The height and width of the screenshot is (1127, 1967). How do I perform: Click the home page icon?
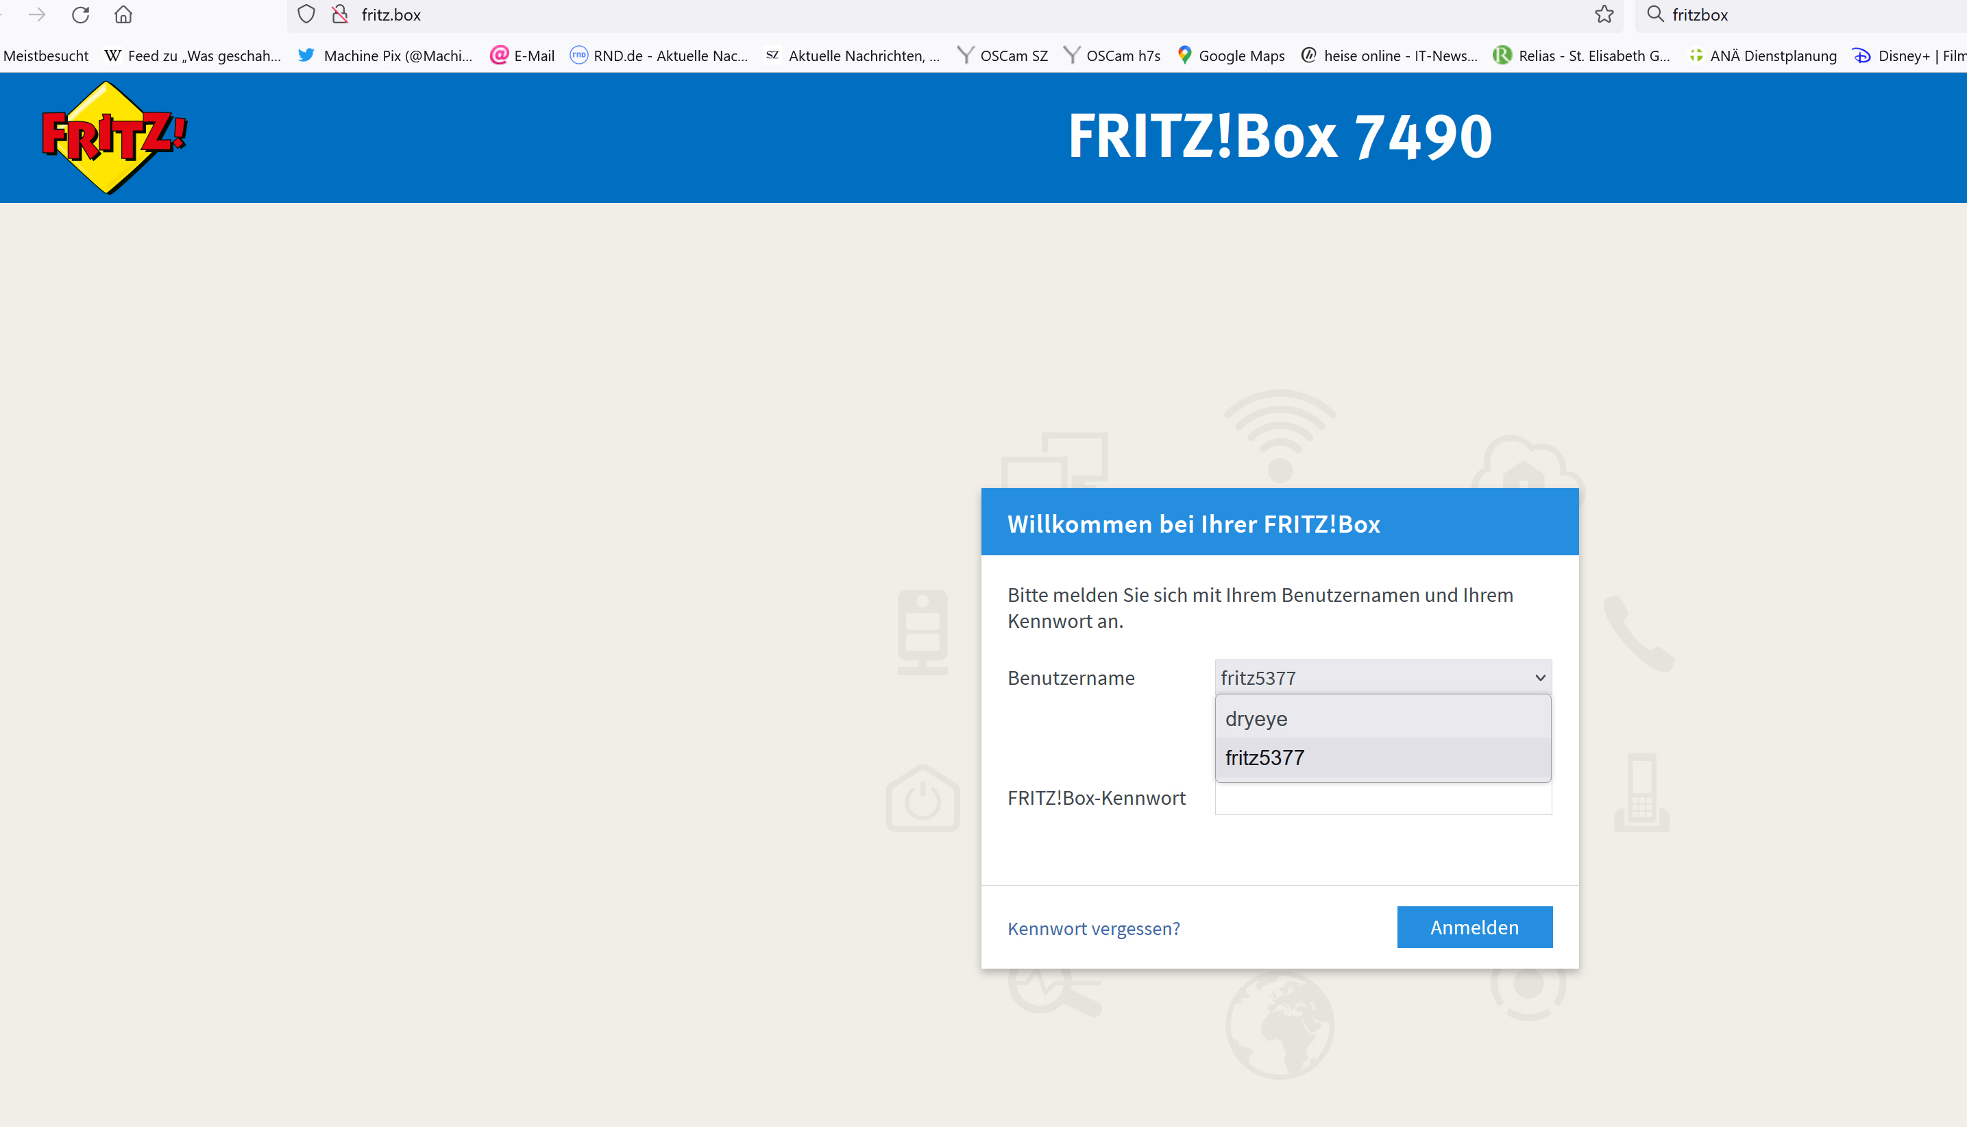[123, 14]
